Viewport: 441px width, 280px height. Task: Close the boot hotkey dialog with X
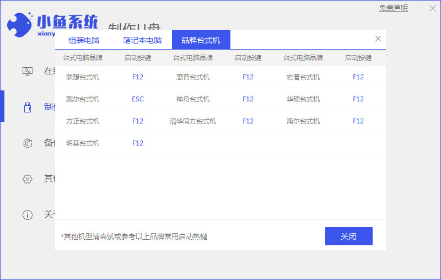coord(378,39)
